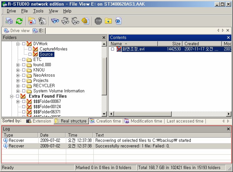The width and height of the screenshot is (233, 172).
Task: Click the Preview eye toolbar icon
Action: [118, 21]
